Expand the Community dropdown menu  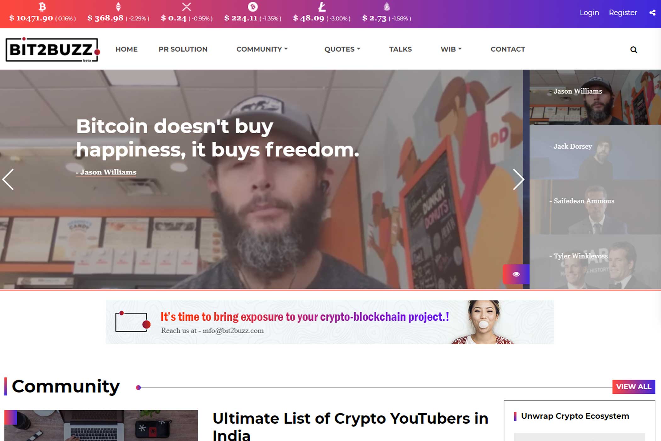(262, 49)
